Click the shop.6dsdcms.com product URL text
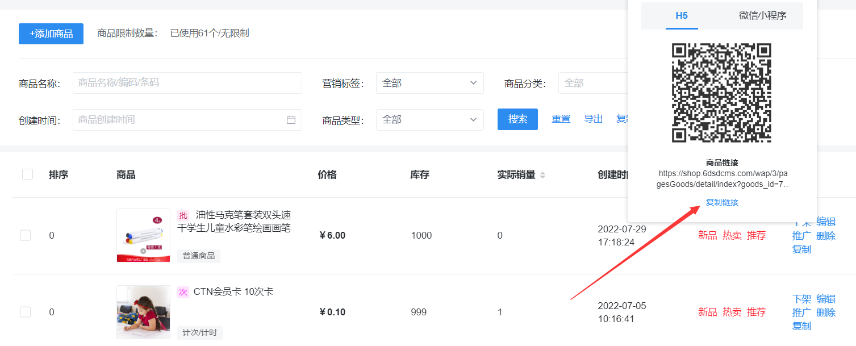Viewport: 856px width, 346px height. 722,179
